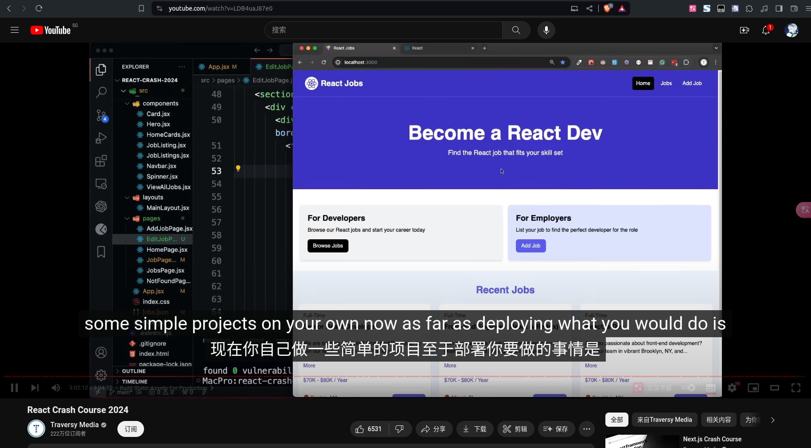811x448 pixels.
Task: Toggle subtitles with the captions button
Action: (x=711, y=388)
